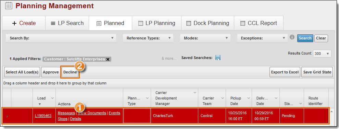The width and height of the screenshot is (339, 129).
Task: Open the Dock Planning tab
Action: [x=208, y=23]
